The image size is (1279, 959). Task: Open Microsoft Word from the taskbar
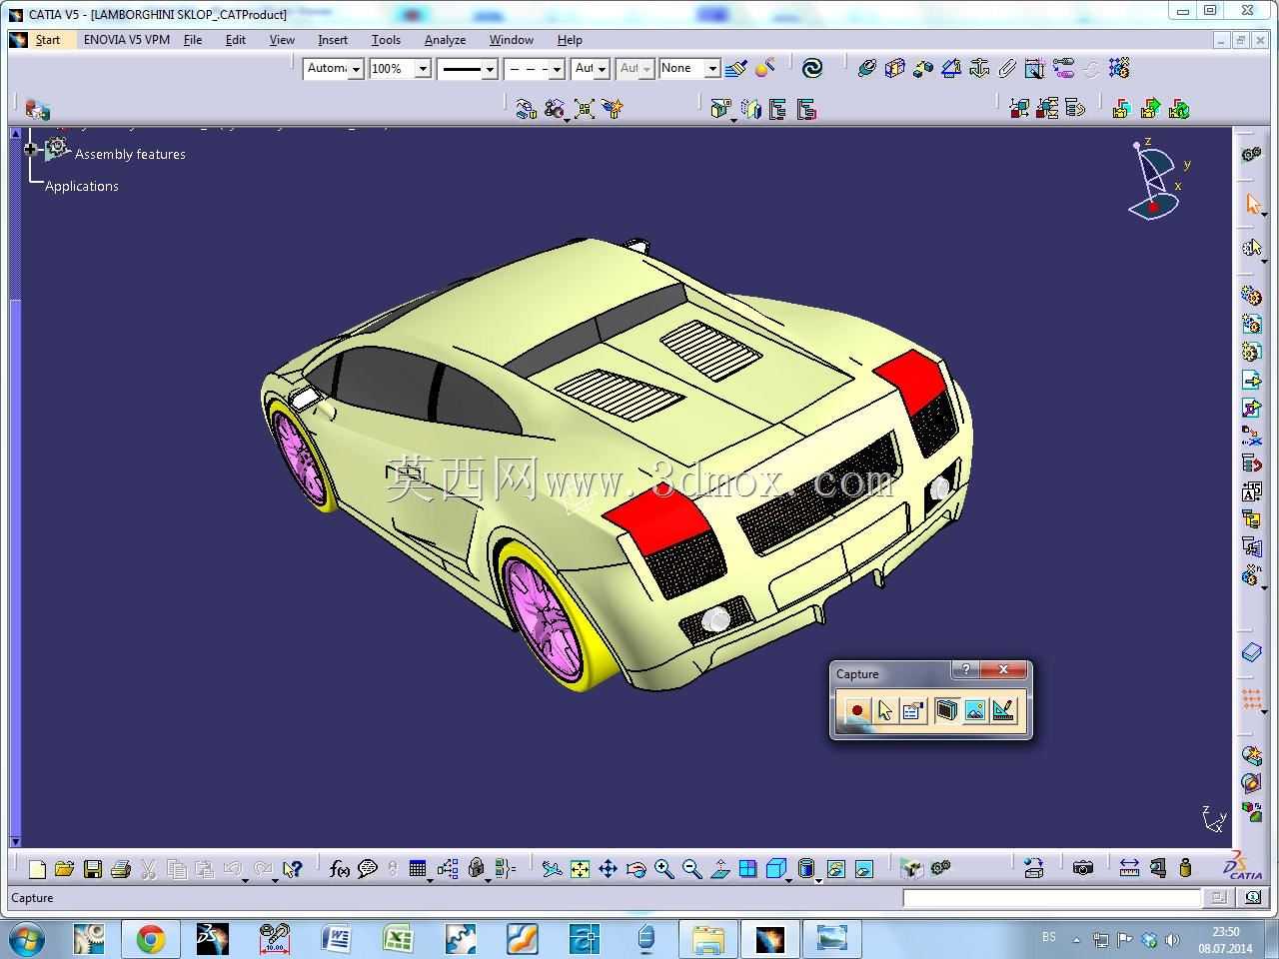point(336,939)
